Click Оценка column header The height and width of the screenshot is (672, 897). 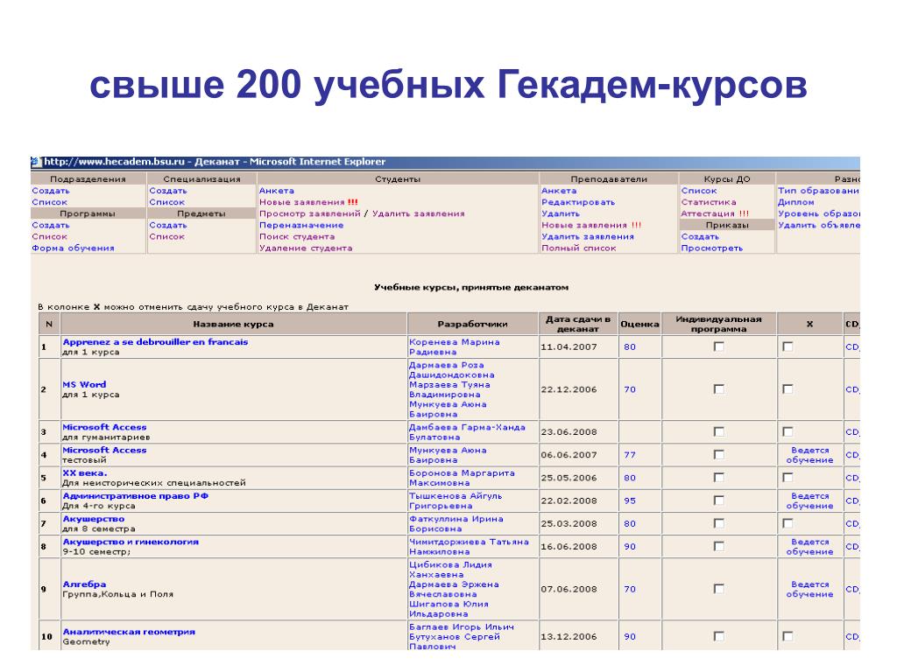pos(639,324)
